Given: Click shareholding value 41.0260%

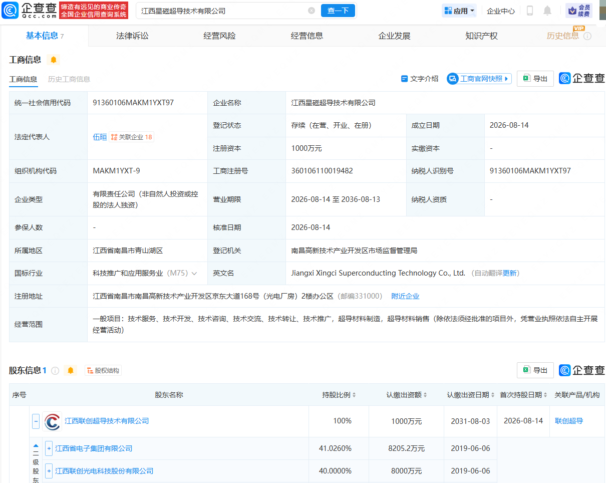Looking at the screenshot, I should pos(335,448).
